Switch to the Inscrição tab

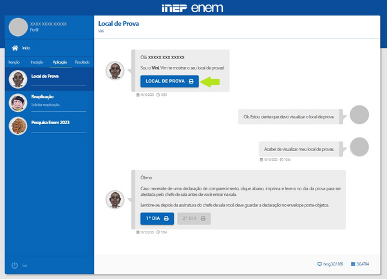[37, 62]
